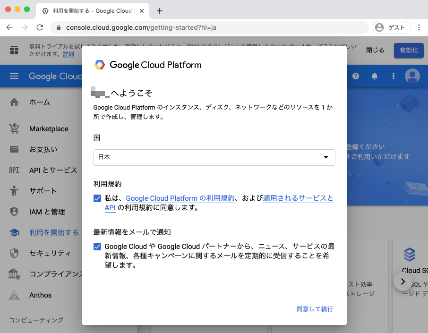Click the browser forward arrow
This screenshot has height=333, width=428.
tap(25, 27)
